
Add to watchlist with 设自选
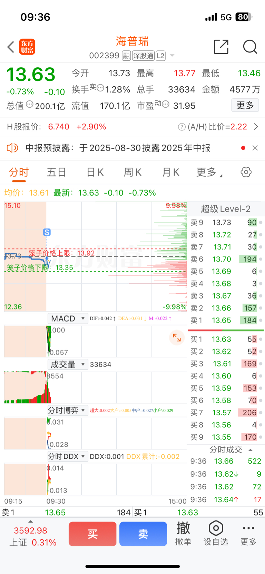(216, 534)
